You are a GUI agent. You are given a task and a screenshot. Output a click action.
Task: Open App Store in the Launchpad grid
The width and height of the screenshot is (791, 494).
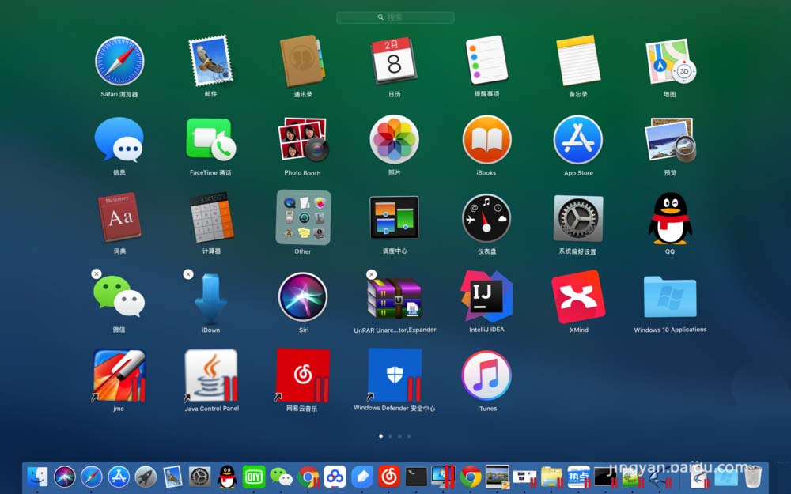pos(578,140)
